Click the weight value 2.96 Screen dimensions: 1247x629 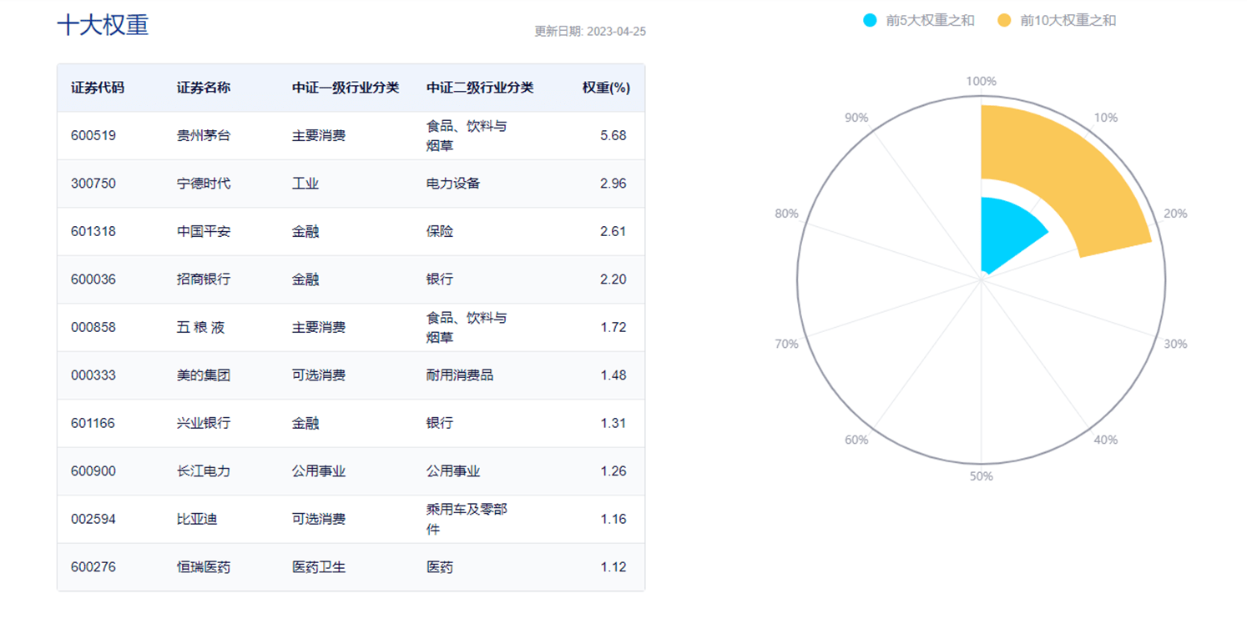coord(613,184)
